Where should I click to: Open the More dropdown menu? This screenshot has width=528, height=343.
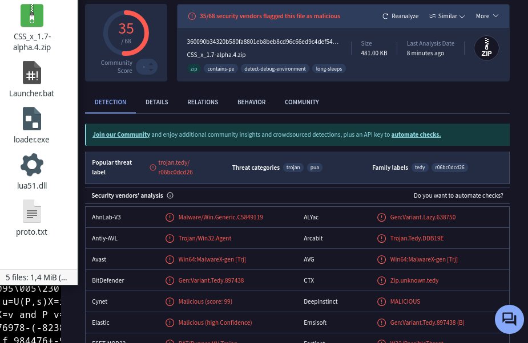pyautogui.click(x=487, y=16)
